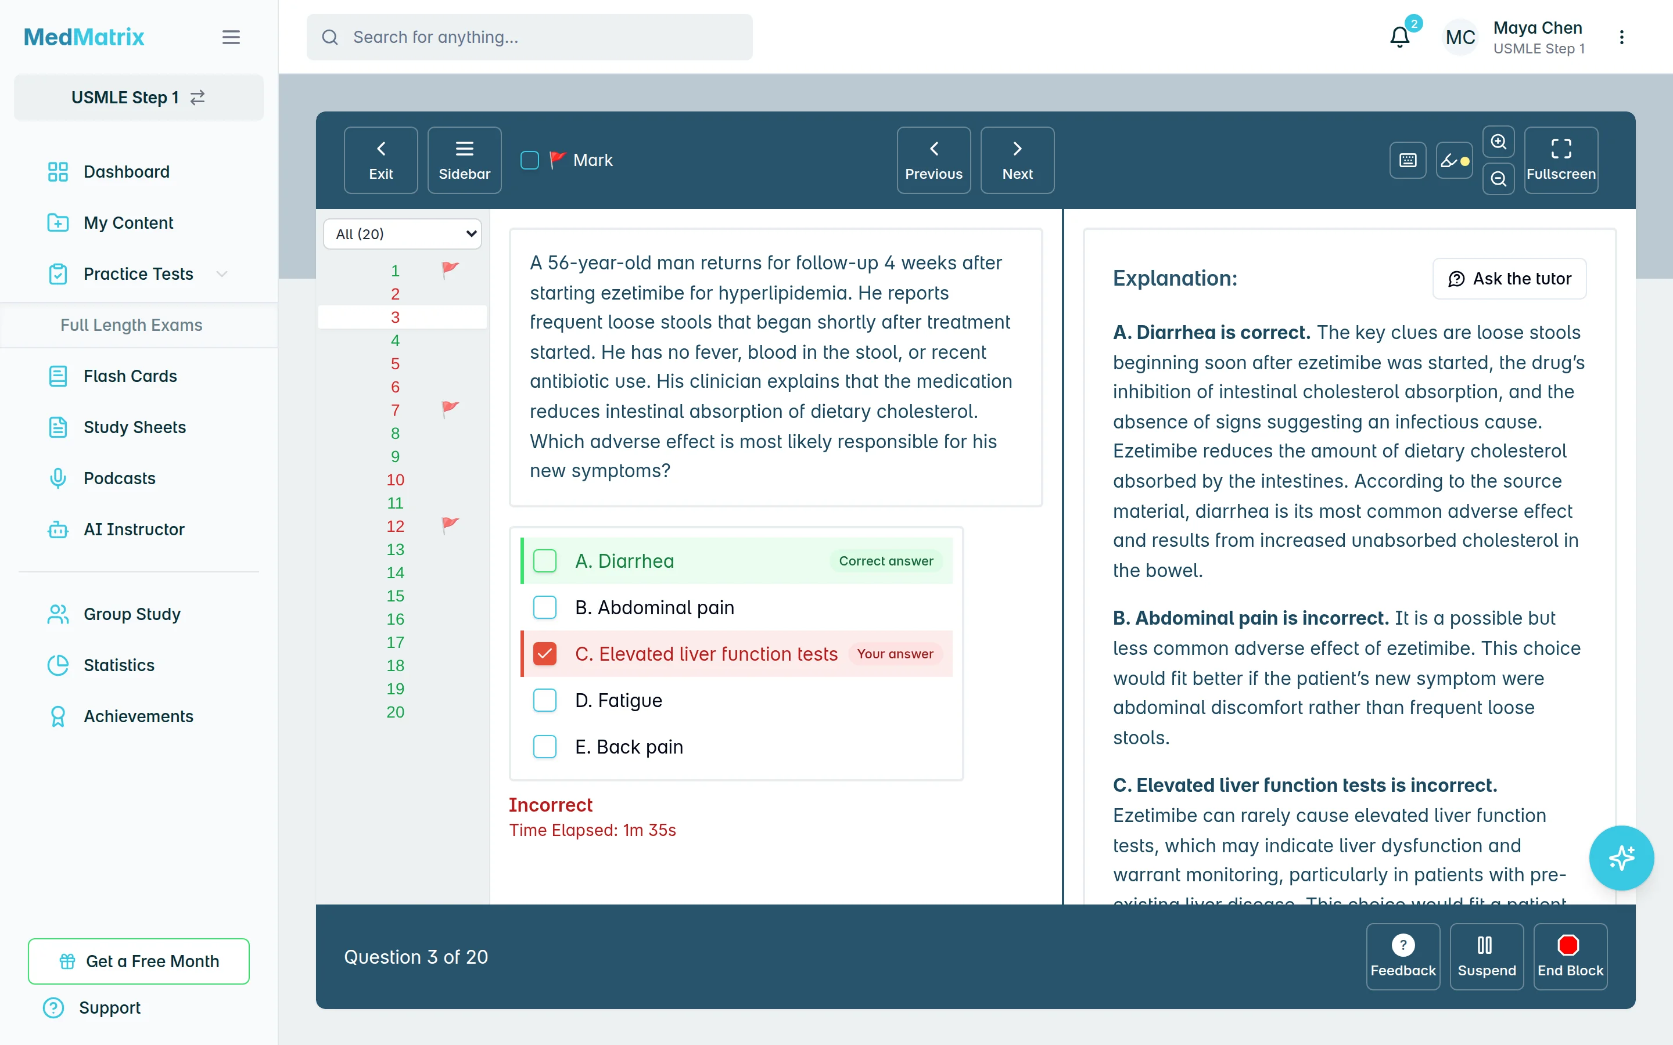
Task: Click the Achievements ribbon icon
Action: tap(58, 717)
